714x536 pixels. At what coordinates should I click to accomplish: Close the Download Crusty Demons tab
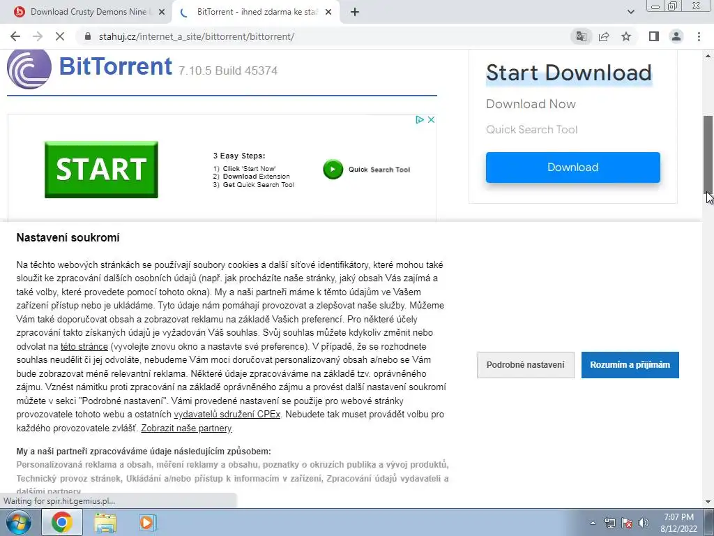(x=161, y=12)
